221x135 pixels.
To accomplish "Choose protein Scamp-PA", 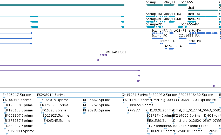I will (x=159, y=31).
